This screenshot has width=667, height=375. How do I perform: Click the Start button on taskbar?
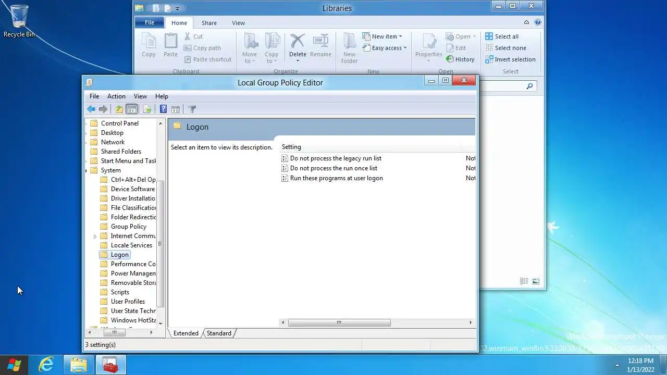coord(14,365)
